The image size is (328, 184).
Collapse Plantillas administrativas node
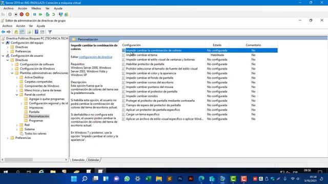click(x=12, y=73)
